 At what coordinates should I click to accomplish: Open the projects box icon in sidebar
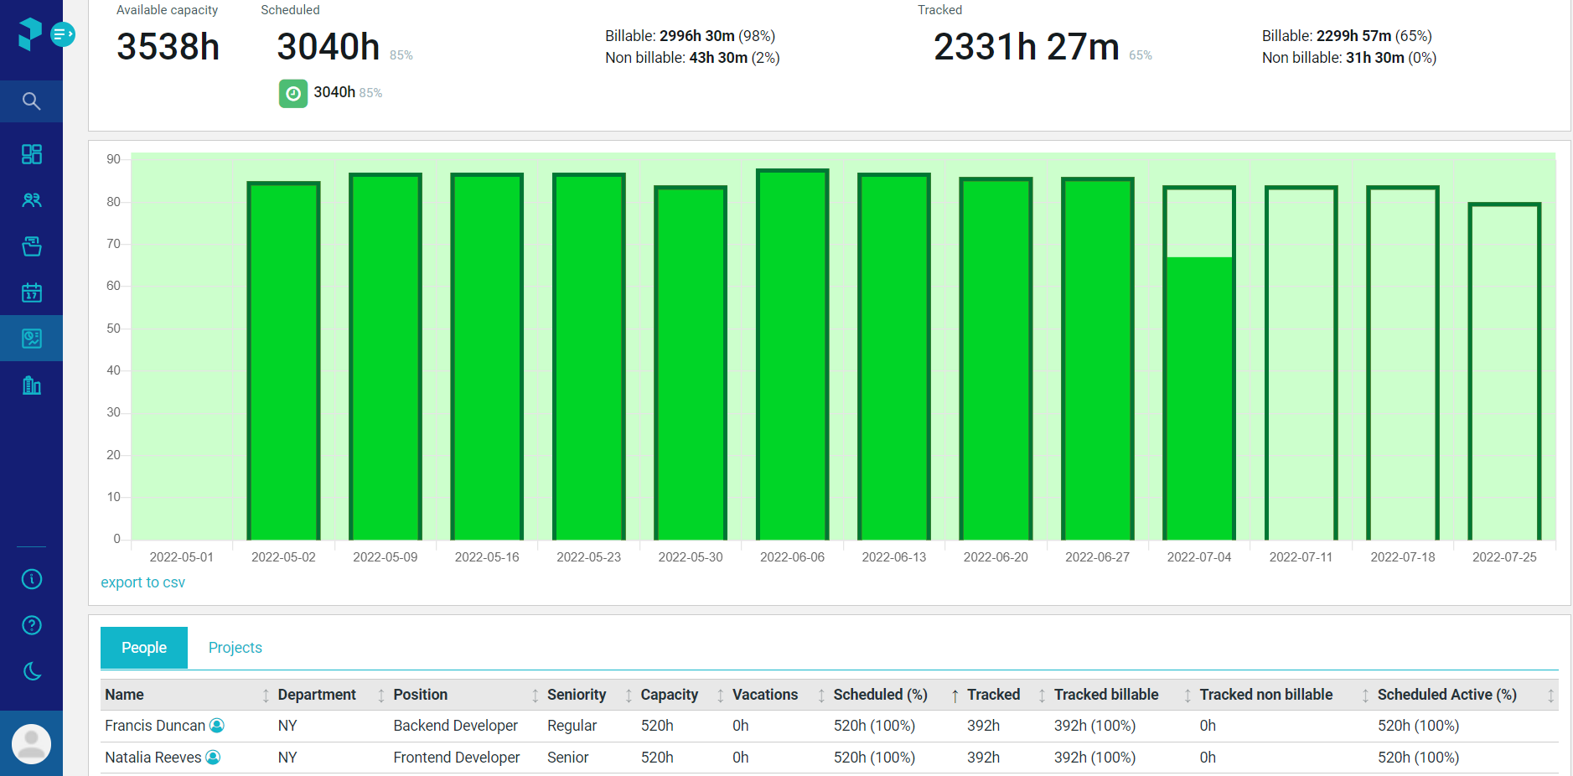coord(32,246)
